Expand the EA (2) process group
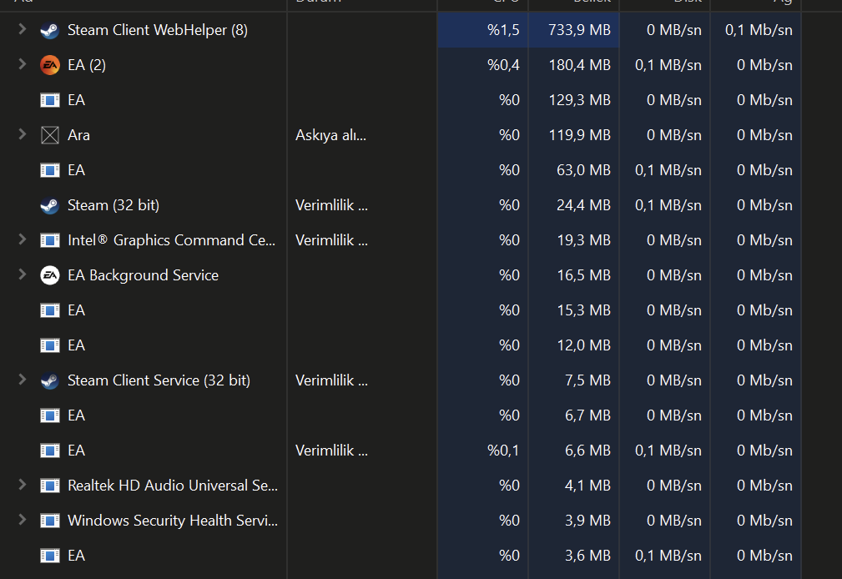842x579 pixels. click(x=23, y=64)
